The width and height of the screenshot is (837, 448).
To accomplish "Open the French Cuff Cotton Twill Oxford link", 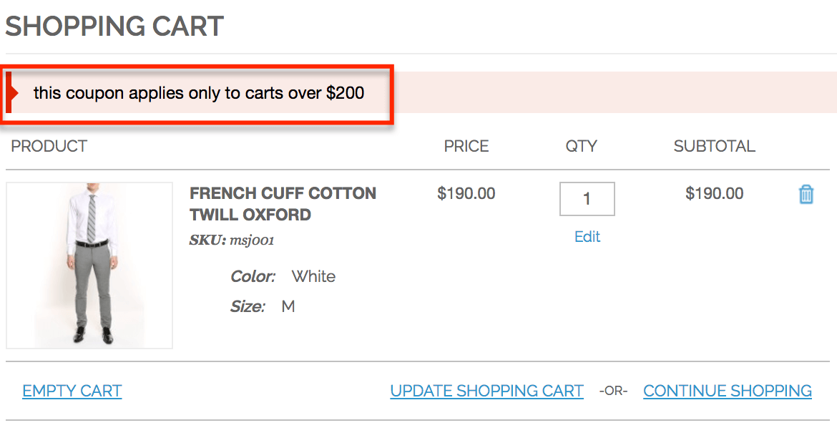I will (283, 204).
